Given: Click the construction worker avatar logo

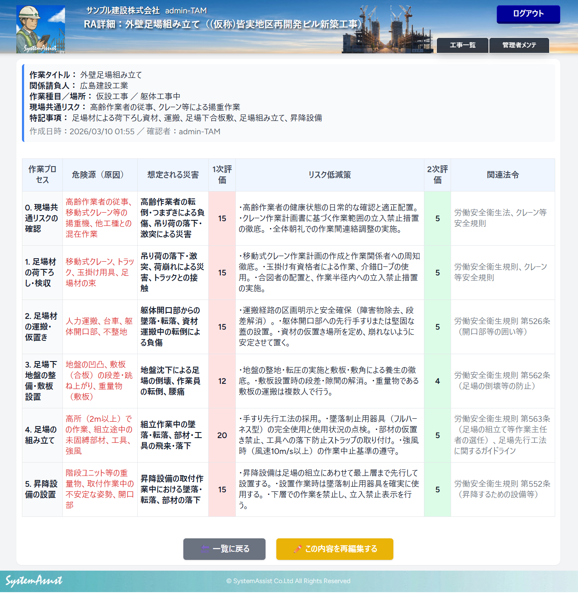Looking at the screenshot, I should (40, 29).
